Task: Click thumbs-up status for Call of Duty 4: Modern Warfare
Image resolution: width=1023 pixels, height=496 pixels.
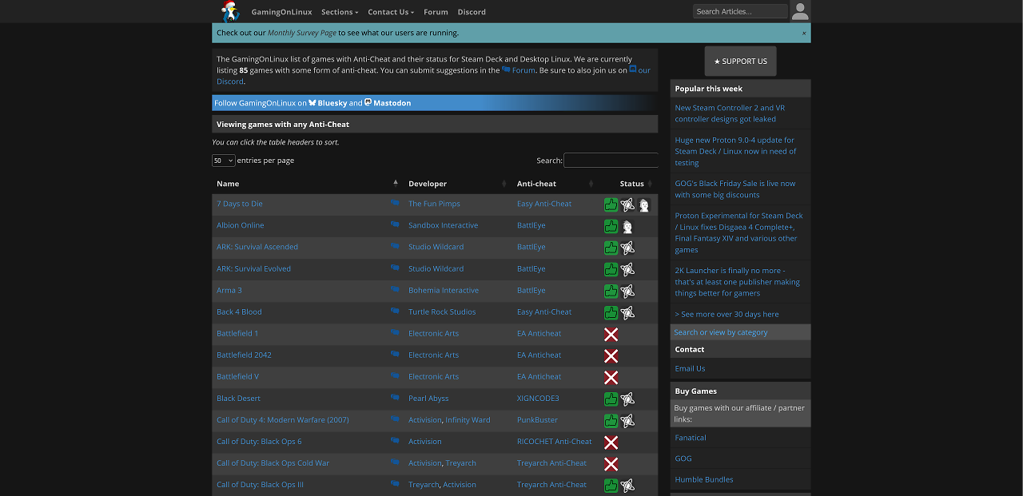Action: [x=611, y=420]
